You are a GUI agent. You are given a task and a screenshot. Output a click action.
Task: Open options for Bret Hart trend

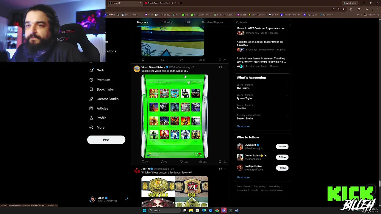pyautogui.click(x=287, y=106)
